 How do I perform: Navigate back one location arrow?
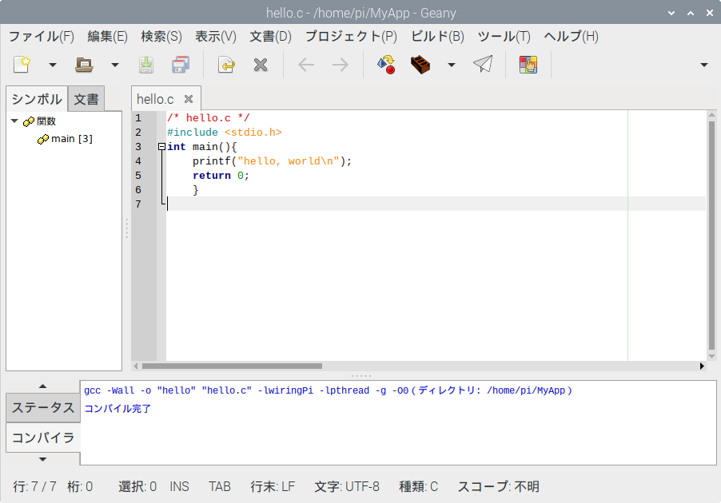coord(306,65)
